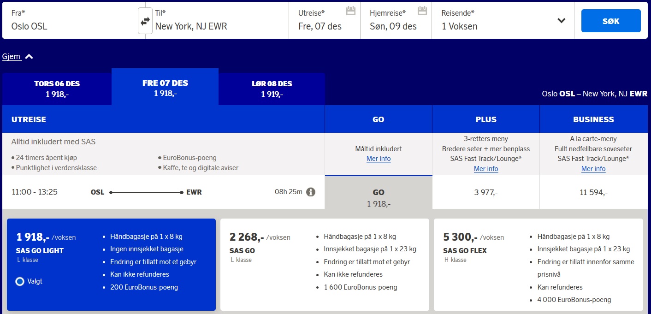Click 'Kan refunderes' in SAS GO FLEX
This screenshot has width=651, height=314.
(560, 287)
